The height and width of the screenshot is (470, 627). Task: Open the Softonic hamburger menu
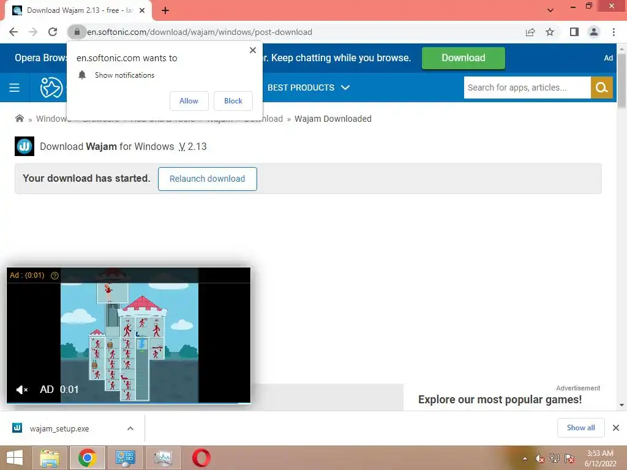15,88
